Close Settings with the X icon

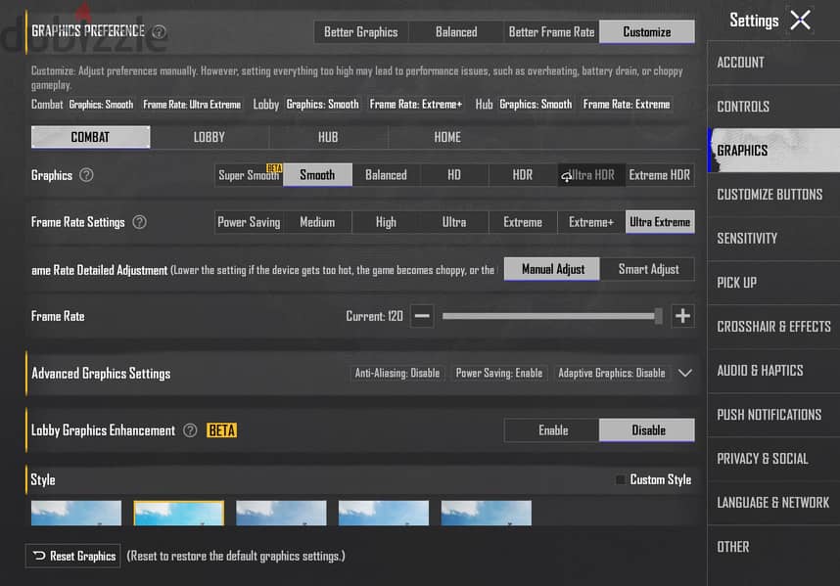click(801, 21)
